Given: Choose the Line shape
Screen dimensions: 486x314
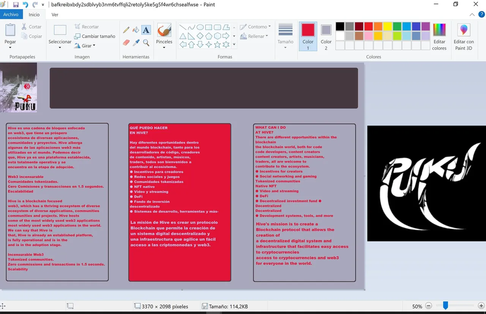Looking at the screenshot, I should 183,27.
